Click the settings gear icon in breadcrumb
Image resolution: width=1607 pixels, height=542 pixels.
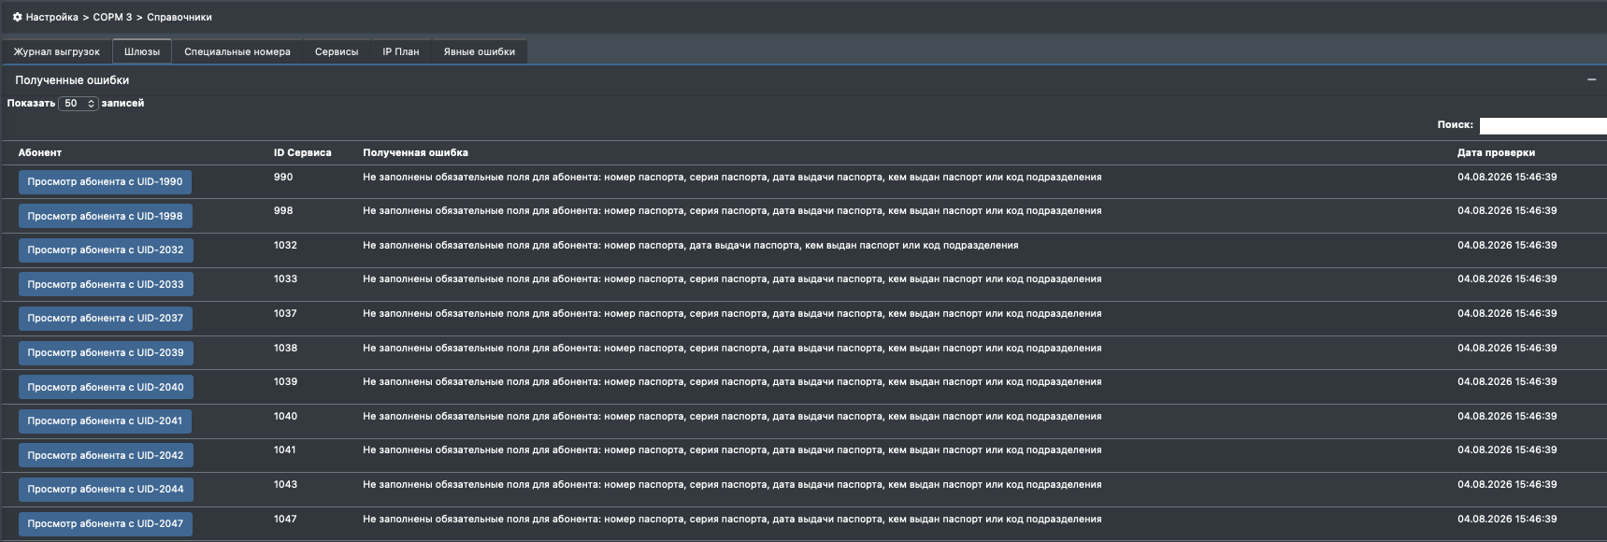pos(17,17)
